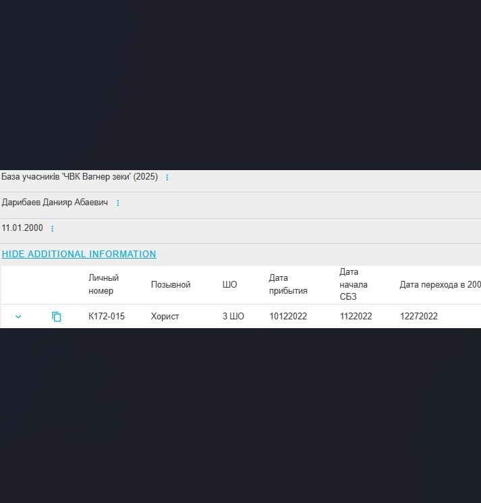The height and width of the screenshot is (503, 481).
Task: Click the 'Дата перехода в 200' header
Action: (x=440, y=285)
